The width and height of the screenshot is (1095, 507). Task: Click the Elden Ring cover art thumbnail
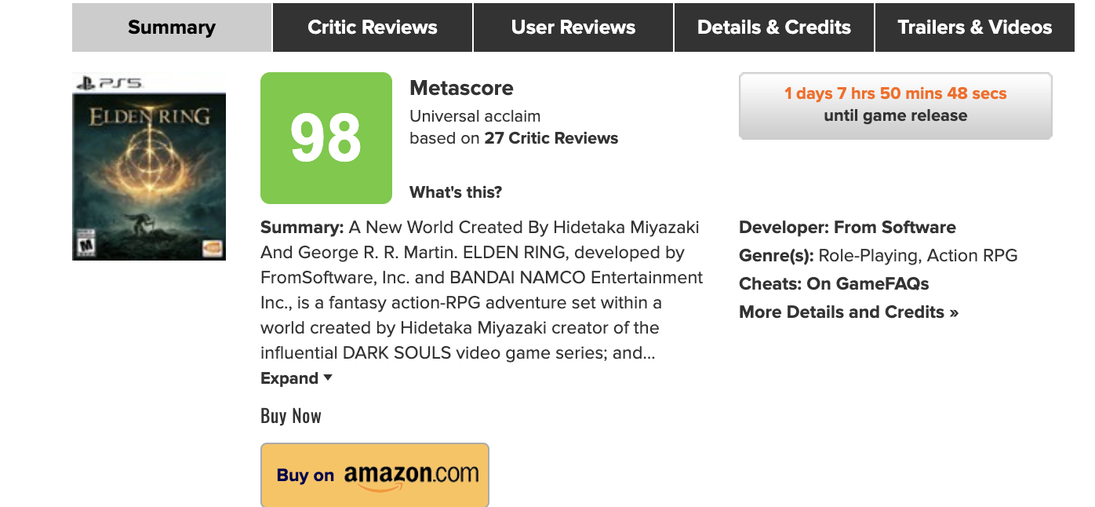tap(149, 173)
